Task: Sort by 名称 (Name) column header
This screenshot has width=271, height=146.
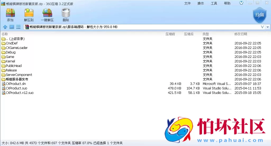Action: (5, 34)
